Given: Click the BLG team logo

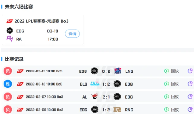Looking at the screenshot, I should (95, 84).
